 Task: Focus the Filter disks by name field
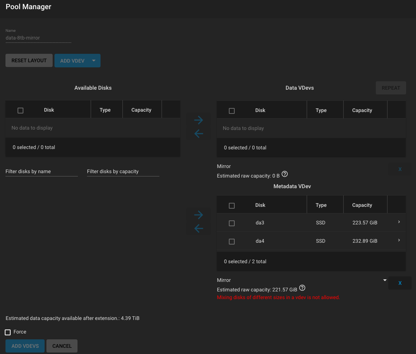click(x=42, y=171)
